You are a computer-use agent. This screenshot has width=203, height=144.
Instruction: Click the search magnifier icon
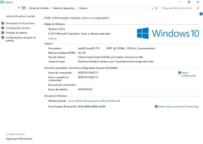point(198,8)
